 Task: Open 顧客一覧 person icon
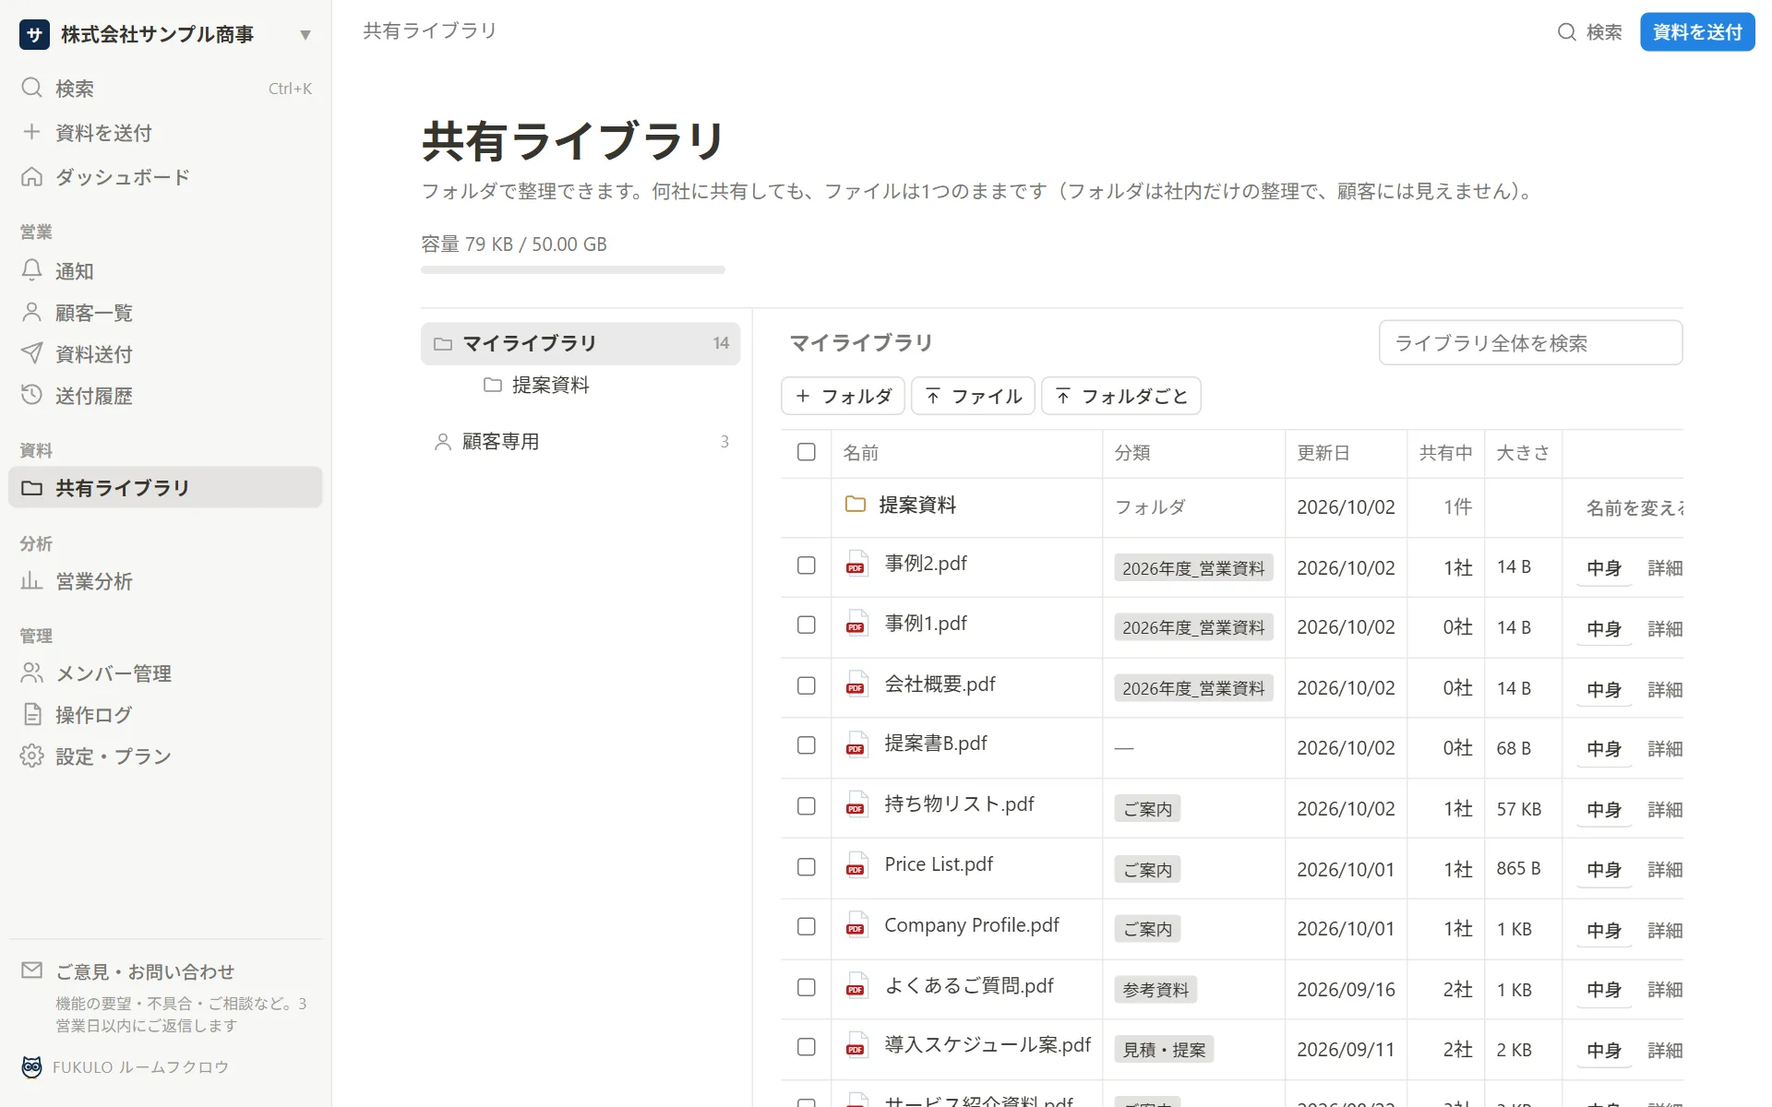[x=32, y=312]
